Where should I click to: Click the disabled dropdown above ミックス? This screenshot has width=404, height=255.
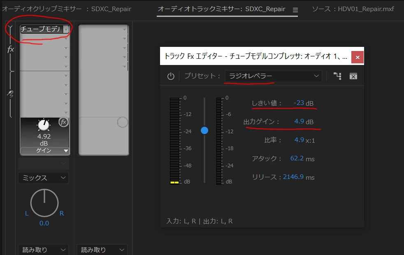[44, 164]
